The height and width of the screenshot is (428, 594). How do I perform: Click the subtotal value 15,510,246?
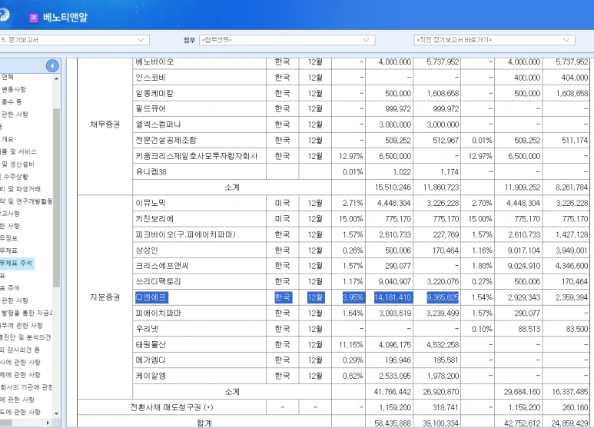click(x=393, y=187)
